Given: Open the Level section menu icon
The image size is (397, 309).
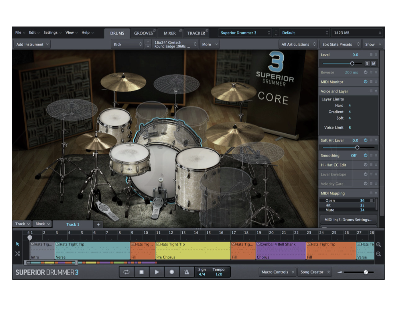Looking at the screenshot, I should 371,55.
